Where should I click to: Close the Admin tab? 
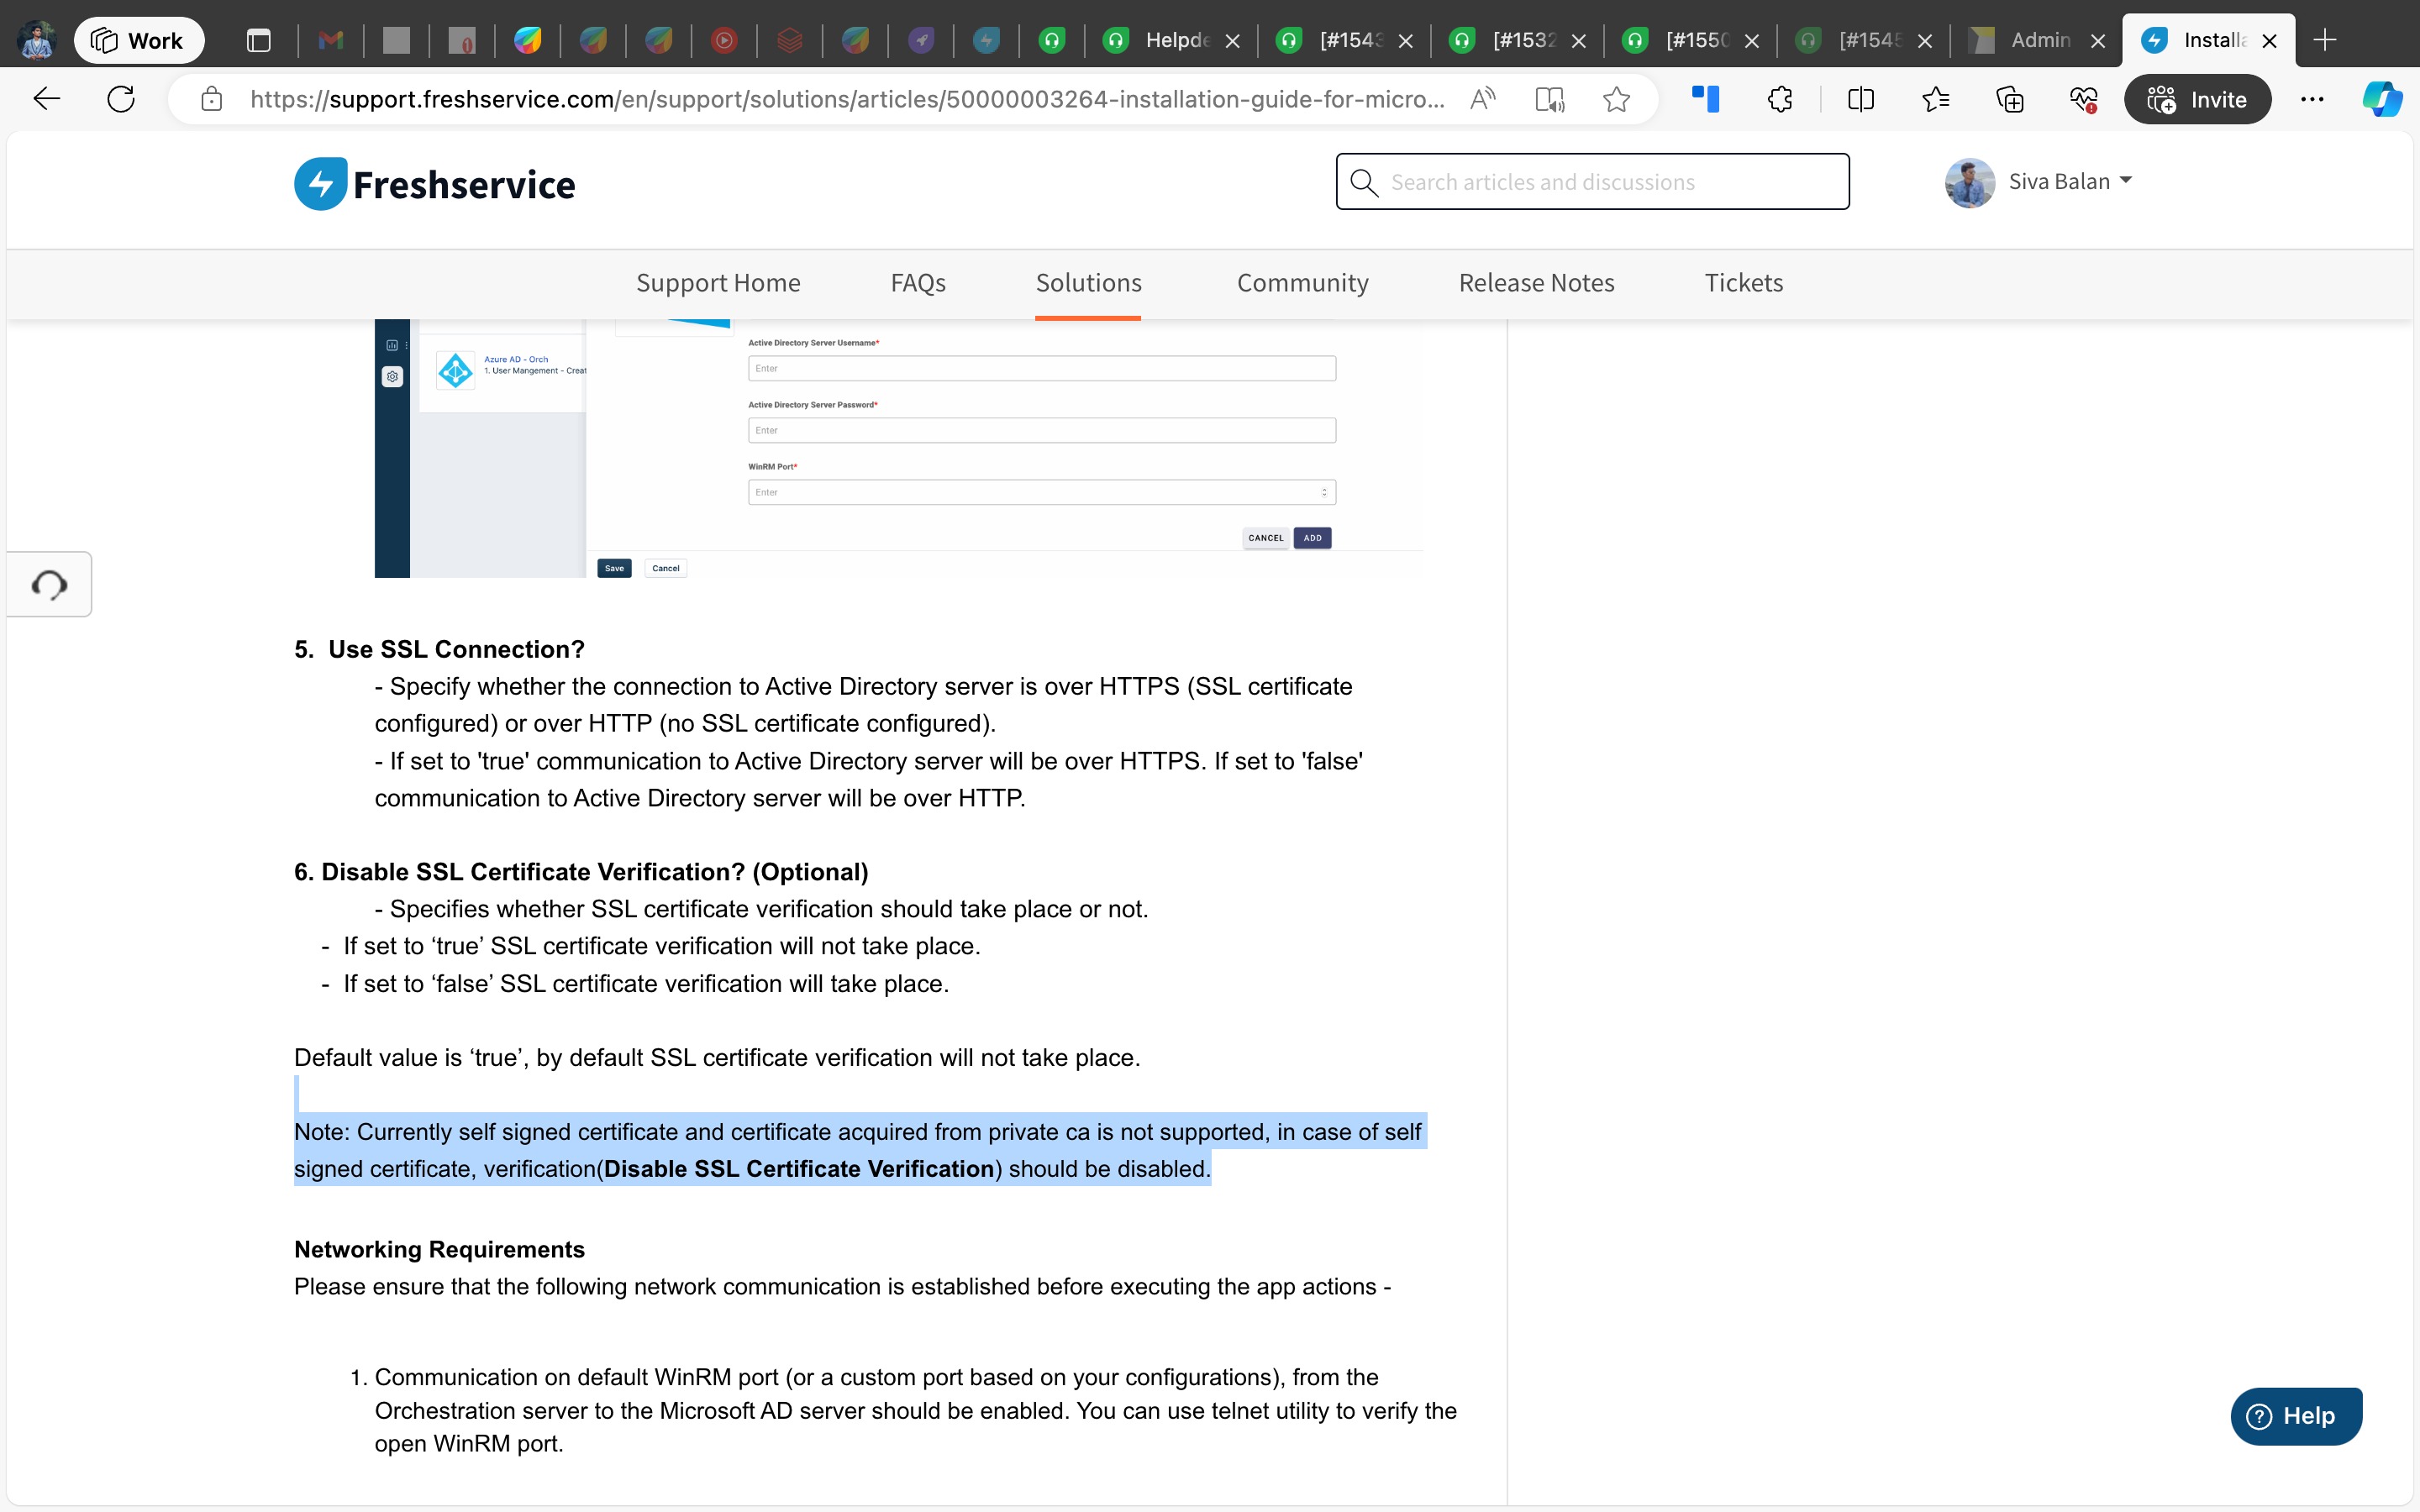(2098, 41)
